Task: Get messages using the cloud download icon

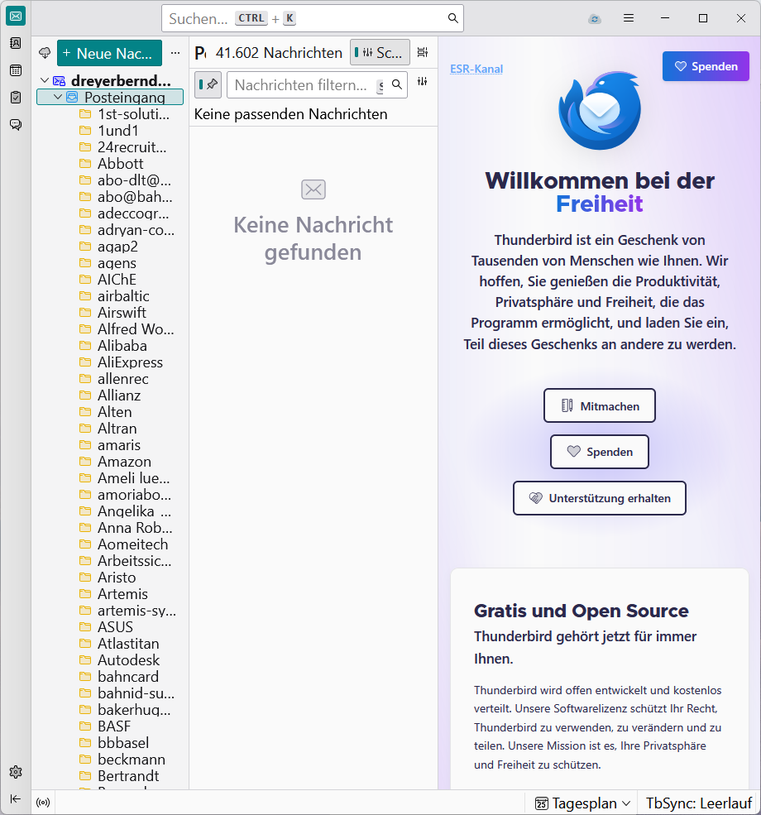Action: pos(45,53)
